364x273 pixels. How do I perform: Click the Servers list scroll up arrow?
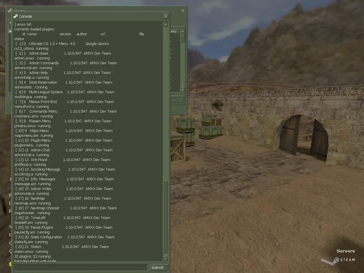tap(183, 31)
